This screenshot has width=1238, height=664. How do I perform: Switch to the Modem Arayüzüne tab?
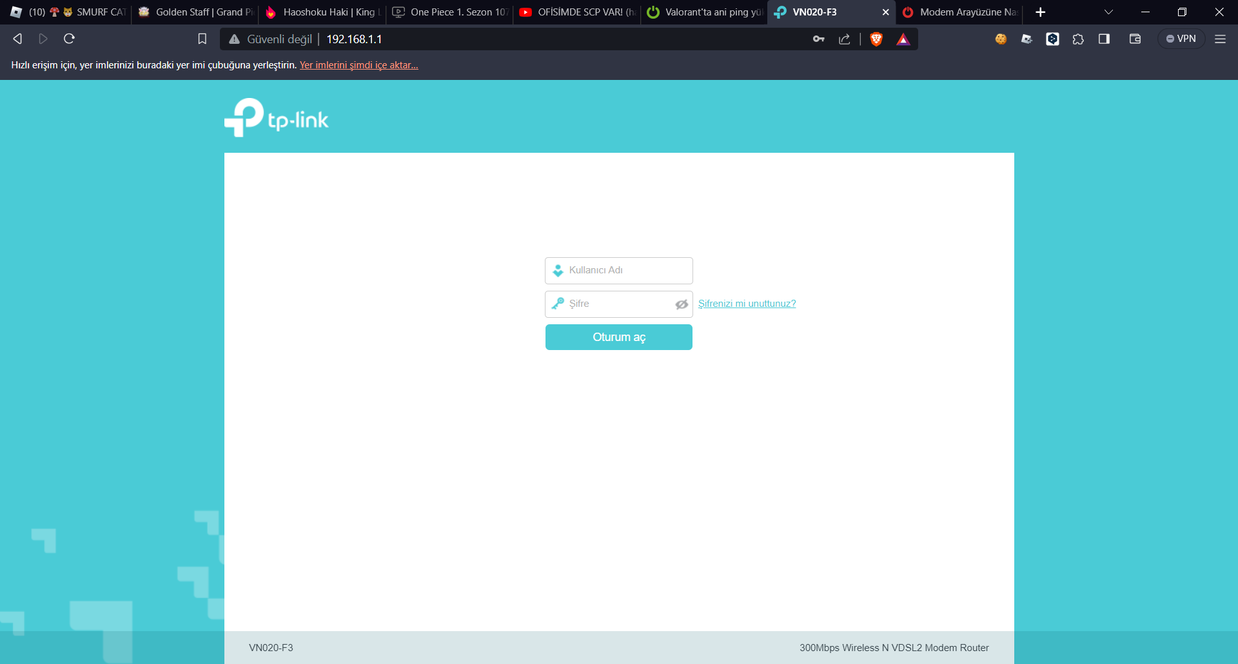(x=959, y=12)
